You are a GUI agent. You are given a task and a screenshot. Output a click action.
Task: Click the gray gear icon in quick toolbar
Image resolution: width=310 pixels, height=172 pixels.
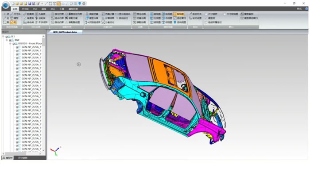84,4
